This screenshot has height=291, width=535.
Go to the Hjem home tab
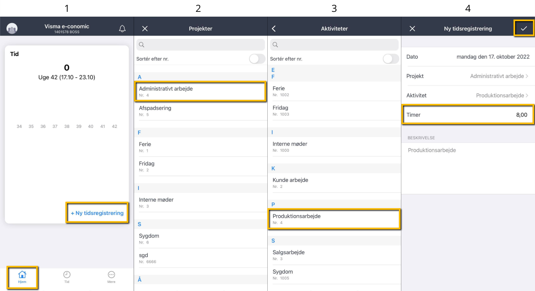click(22, 277)
